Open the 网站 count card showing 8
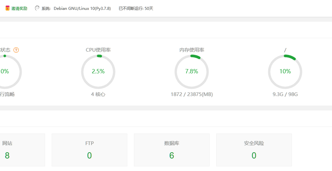This screenshot has width=332, height=171. [x=22, y=150]
